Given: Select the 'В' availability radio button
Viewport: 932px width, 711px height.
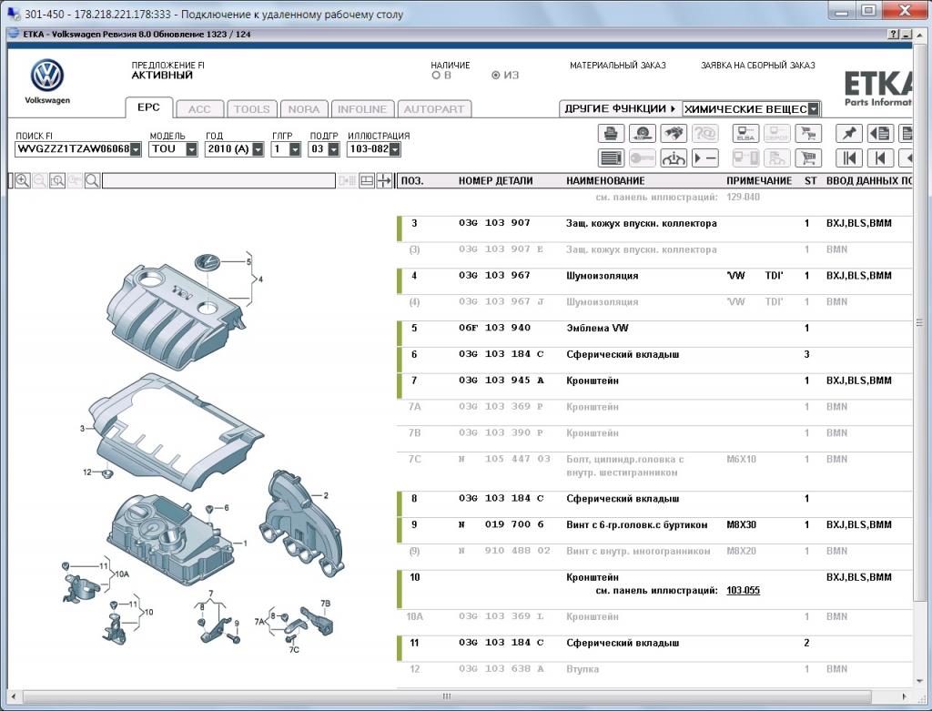Looking at the screenshot, I should point(436,76).
